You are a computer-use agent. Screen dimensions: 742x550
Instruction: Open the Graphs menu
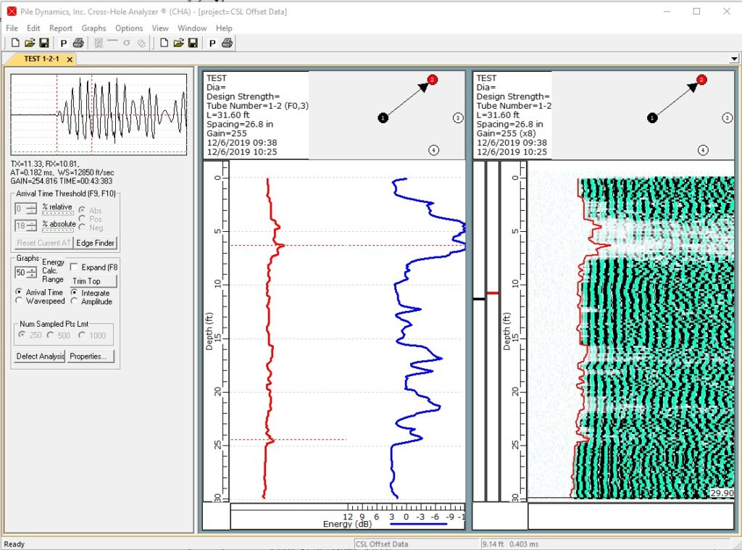(x=93, y=28)
